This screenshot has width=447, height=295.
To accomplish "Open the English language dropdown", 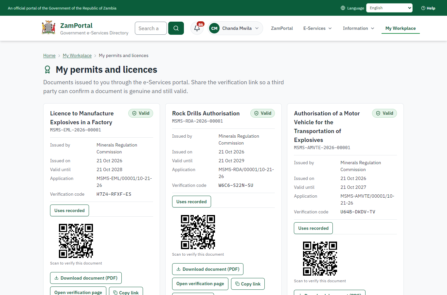I will [389, 8].
